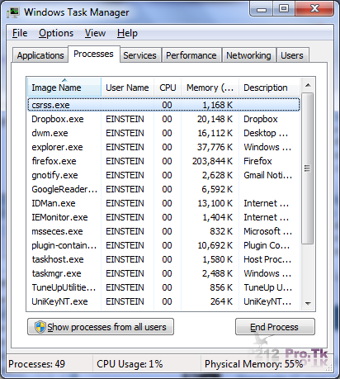Select the firefox.exe process

click(x=163, y=161)
